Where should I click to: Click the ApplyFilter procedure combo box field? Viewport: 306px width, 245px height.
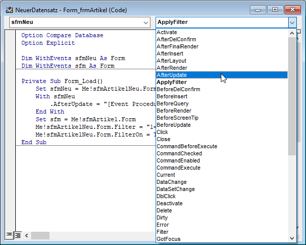222,22
